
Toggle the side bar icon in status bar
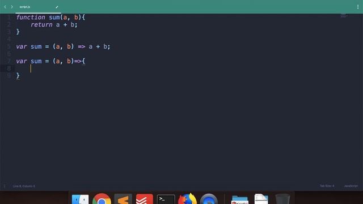[x=5, y=186]
